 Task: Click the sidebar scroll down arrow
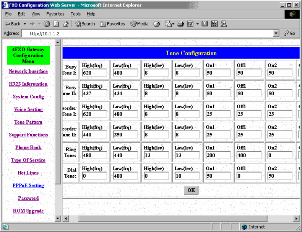[x=58, y=218]
